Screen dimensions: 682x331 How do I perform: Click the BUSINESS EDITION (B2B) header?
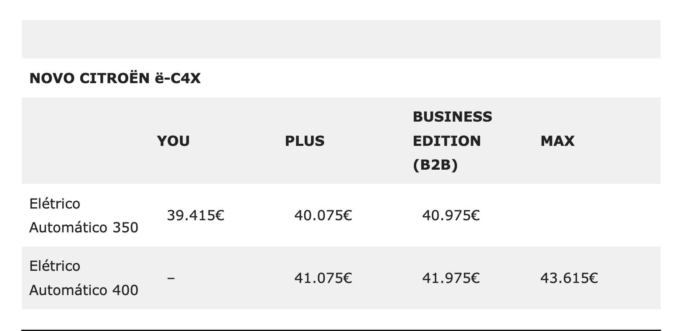coord(453,141)
